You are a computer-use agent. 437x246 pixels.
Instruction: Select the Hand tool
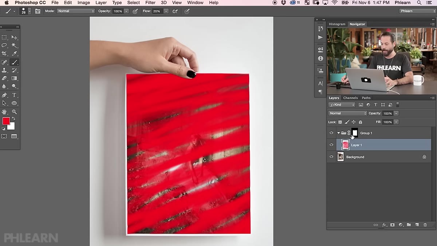pos(4,112)
